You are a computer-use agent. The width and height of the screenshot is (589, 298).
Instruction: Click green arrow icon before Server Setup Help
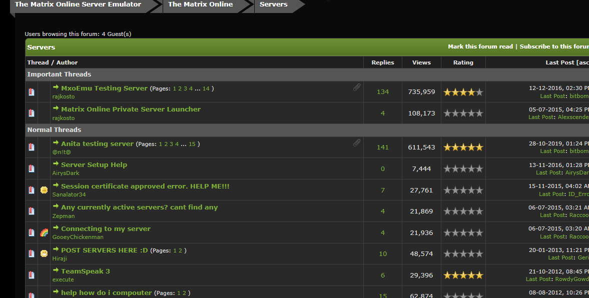(x=56, y=164)
